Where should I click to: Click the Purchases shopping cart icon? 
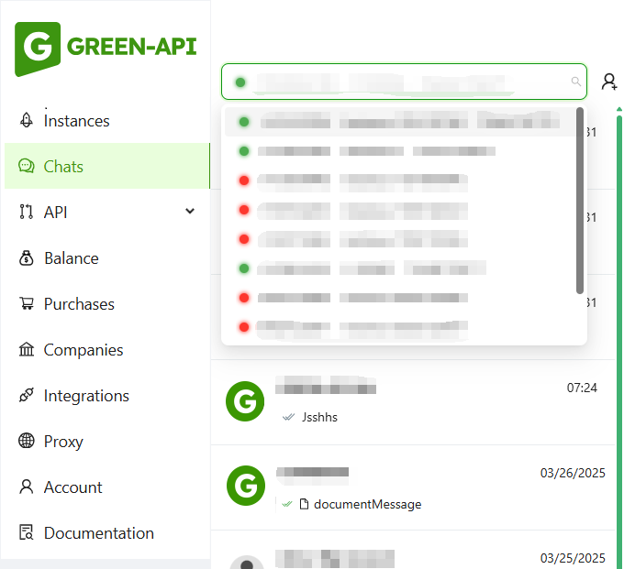pos(27,304)
